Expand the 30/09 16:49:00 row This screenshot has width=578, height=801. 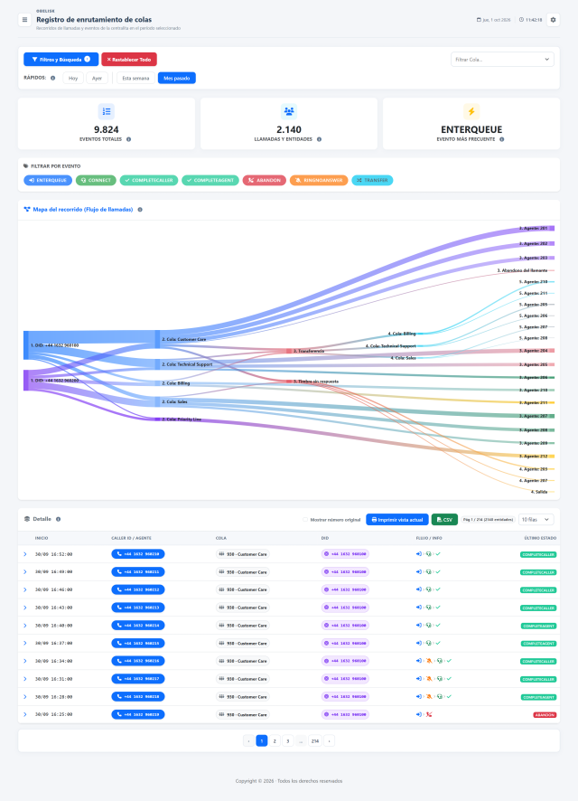(x=25, y=571)
